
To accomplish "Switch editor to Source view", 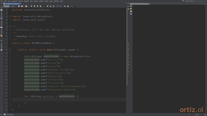I will (x=6, y=6).
